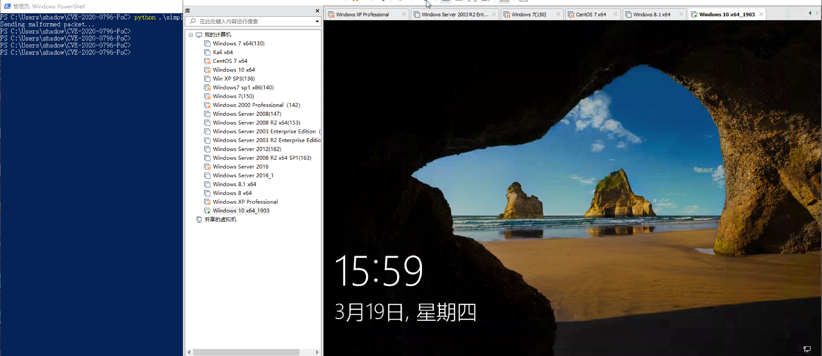
Task: Select Windows Server 2008 R2 x64 SP1(163)
Action: (262, 158)
